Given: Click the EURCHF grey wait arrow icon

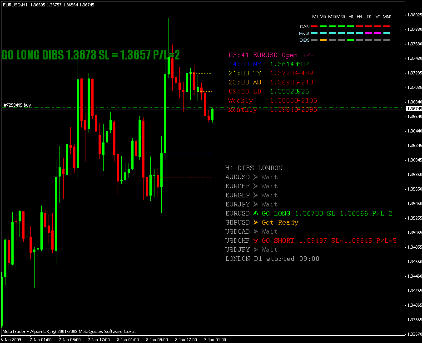Looking at the screenshot, I should pos(256,186).
